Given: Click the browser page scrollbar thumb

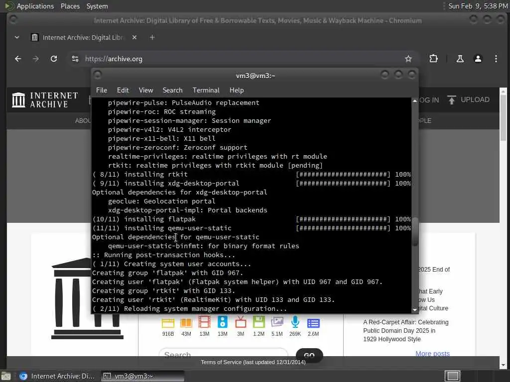Looking at the screenshot, I should [503, 117].
